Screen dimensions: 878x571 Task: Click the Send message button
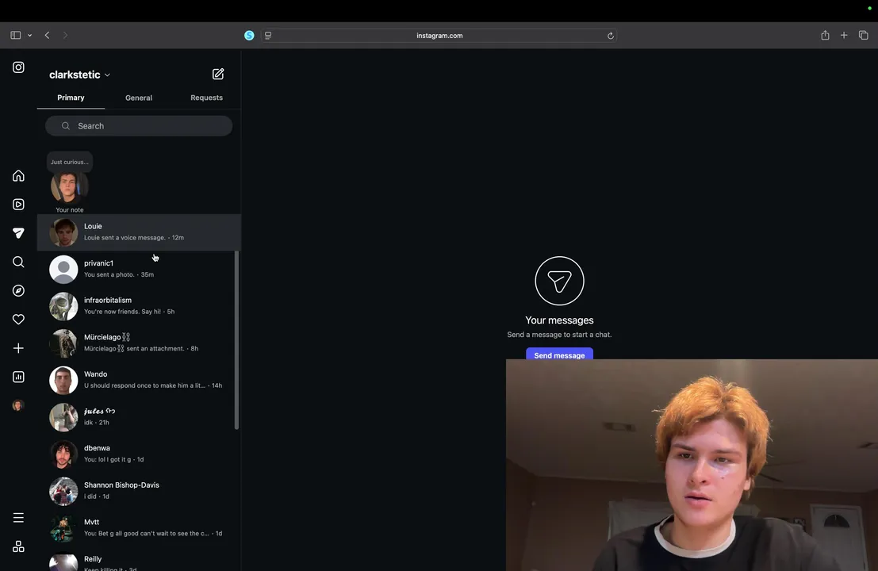(x=559, y=354)
